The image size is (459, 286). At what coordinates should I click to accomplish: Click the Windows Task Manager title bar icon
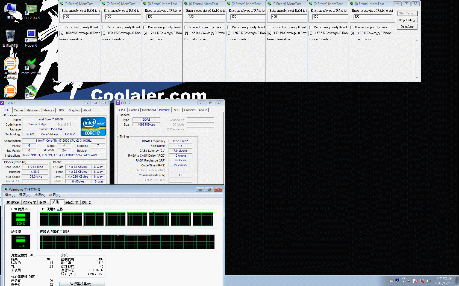tap(5, 189)
